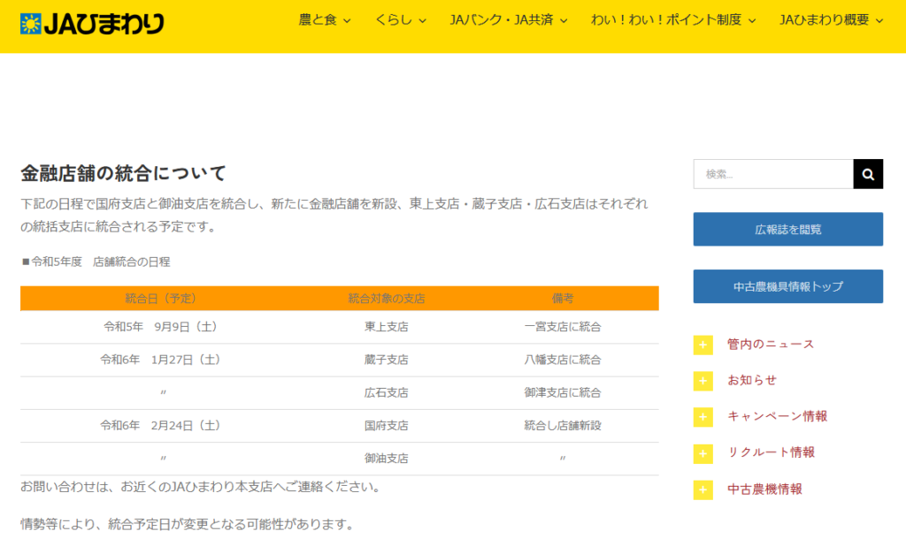The width and height of the screenshot is (906, 554).
Task: Select the 中古農機情報 link
Action: [764, 489]
